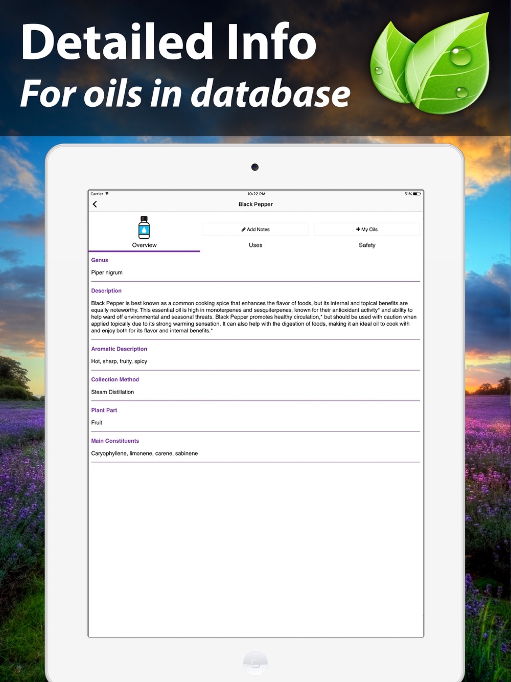Select the Fruit value
The image size is (511, 682).
[97, 422]
